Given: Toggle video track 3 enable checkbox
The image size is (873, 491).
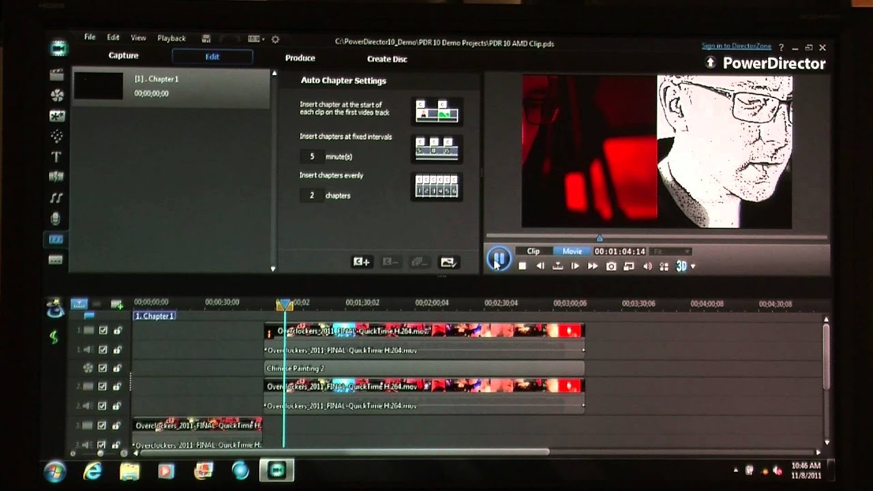Looking at the screenshot, I should [x=103, y=426].
